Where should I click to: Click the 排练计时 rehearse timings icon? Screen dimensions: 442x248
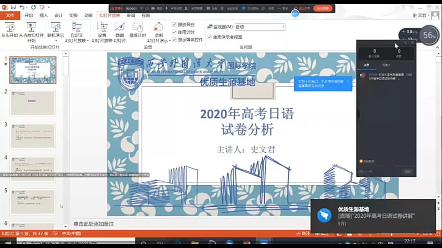pyautogui.click(x=138, y=27)
